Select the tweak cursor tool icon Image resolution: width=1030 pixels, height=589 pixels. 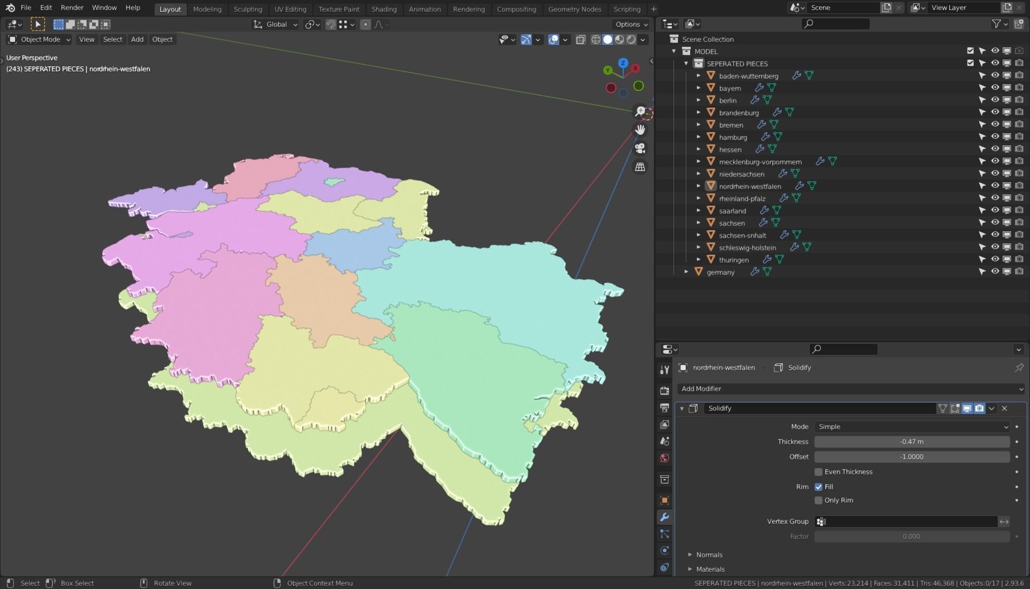(37, 25)
